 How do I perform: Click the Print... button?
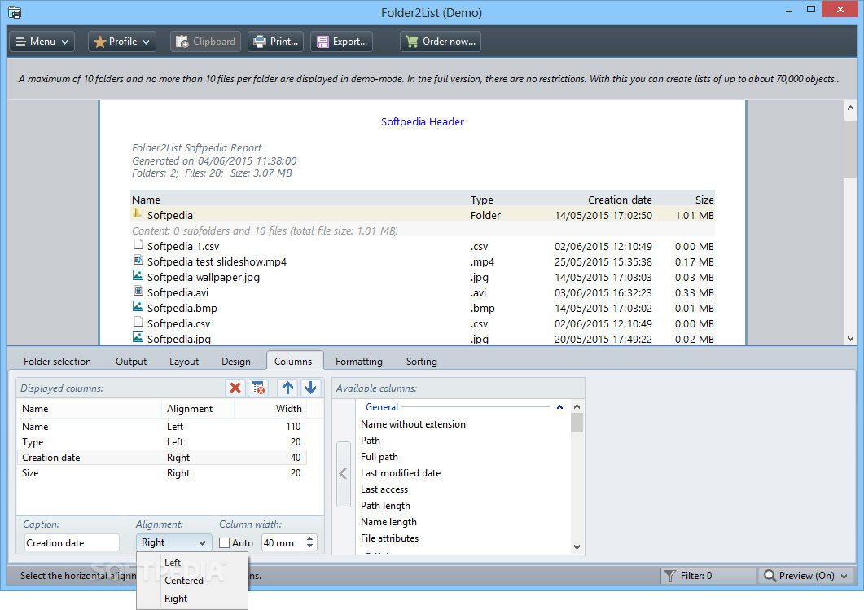click(x=275, y=42)
